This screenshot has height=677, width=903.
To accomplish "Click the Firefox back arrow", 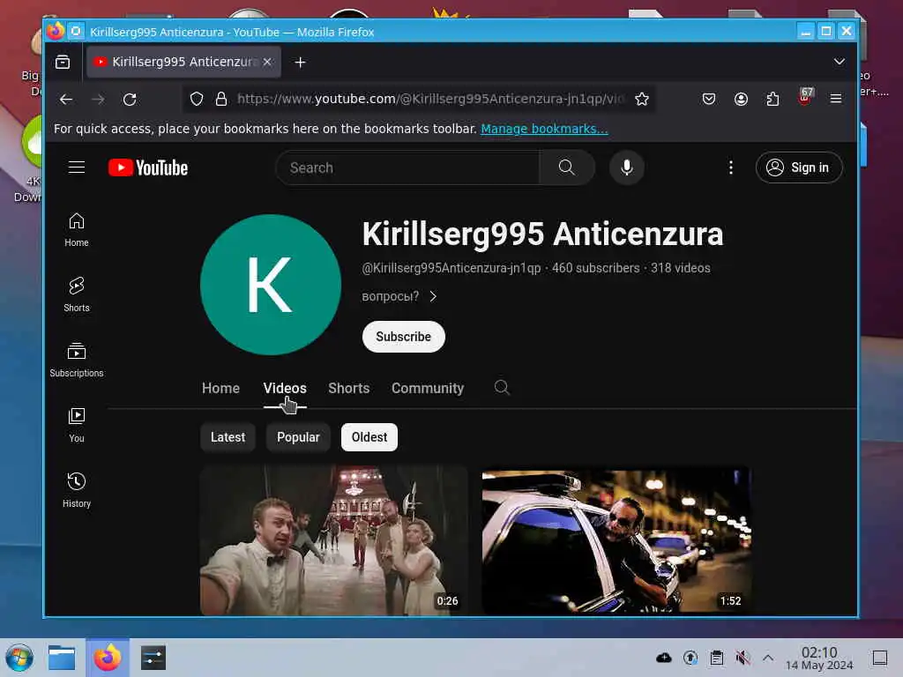I will pos(66,99).
